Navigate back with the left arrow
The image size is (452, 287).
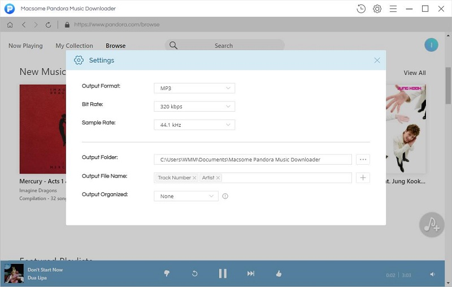24,25
